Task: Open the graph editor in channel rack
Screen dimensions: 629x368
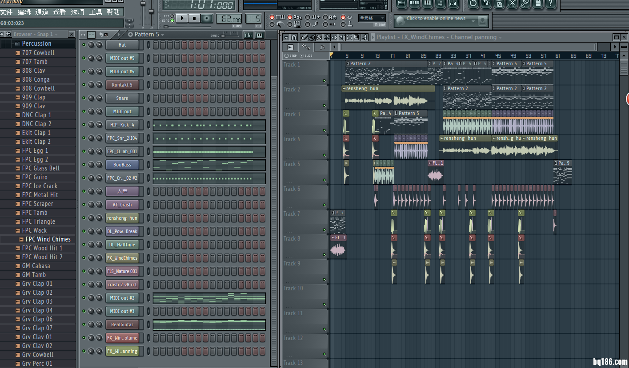Action: click(248, 35)
